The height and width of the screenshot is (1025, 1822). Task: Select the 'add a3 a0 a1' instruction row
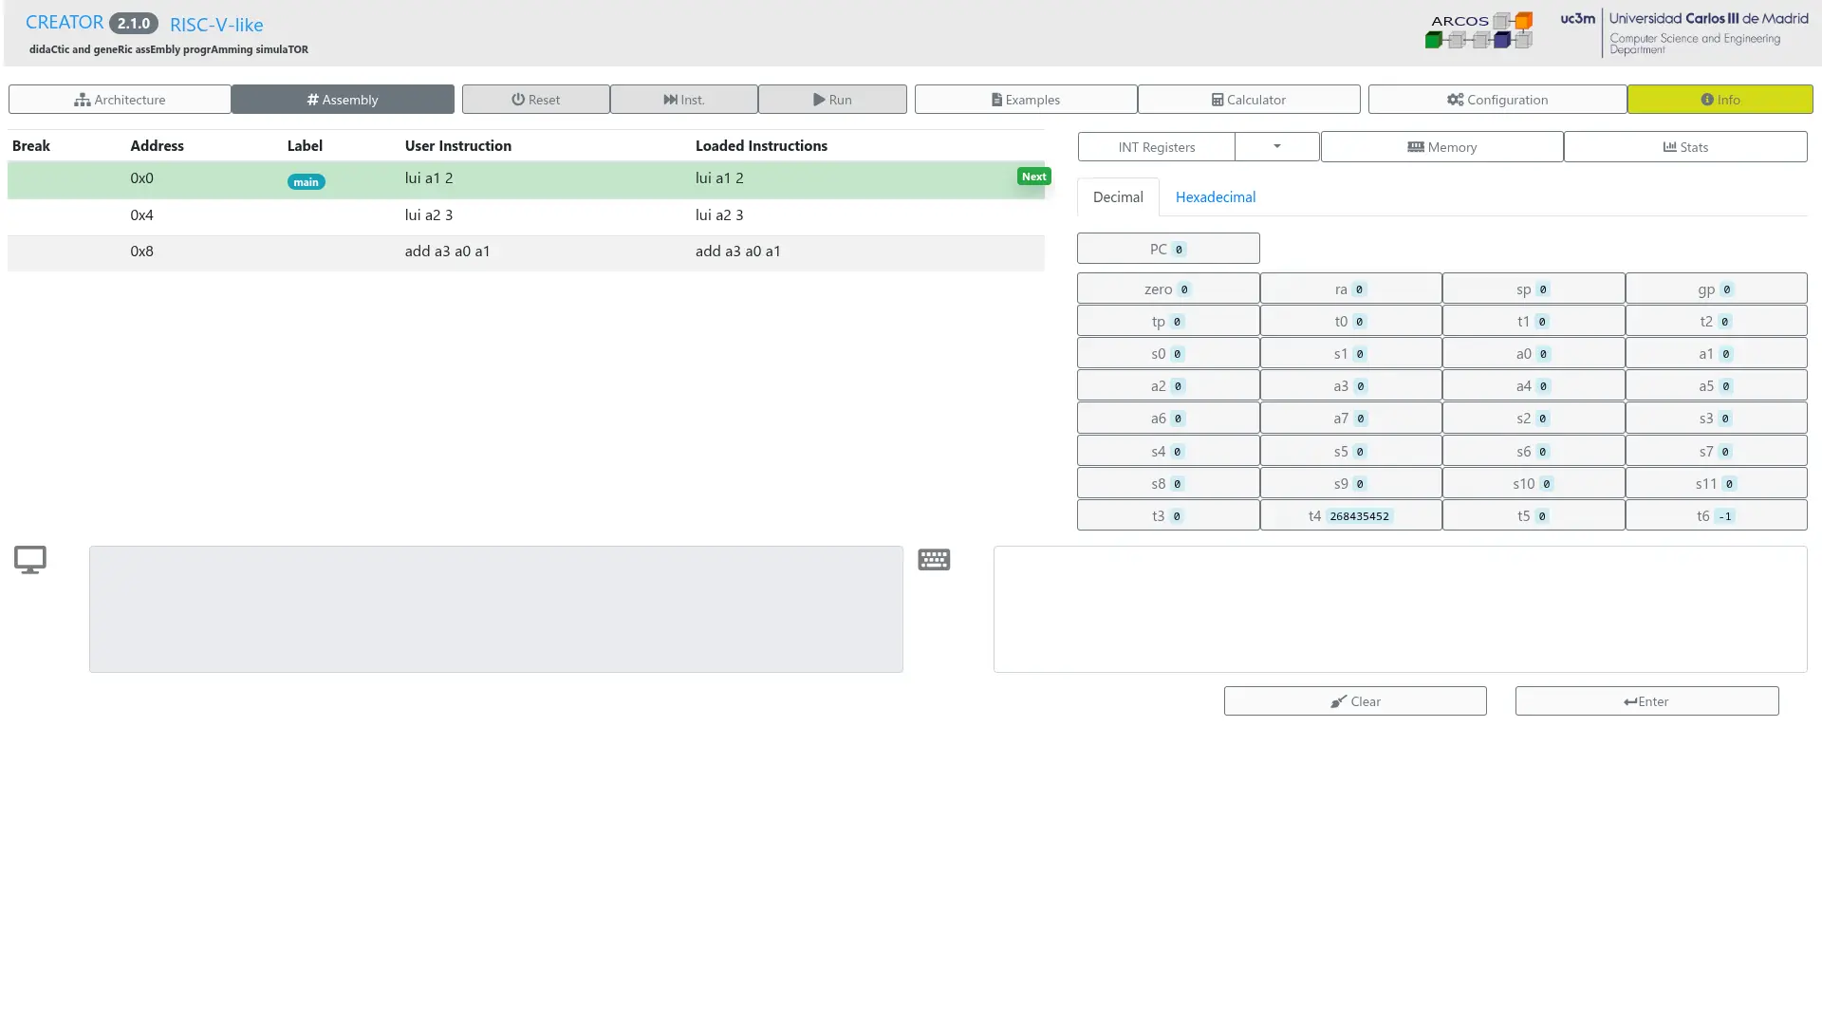click(x=526, y=252)
